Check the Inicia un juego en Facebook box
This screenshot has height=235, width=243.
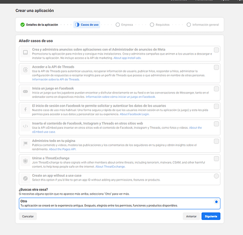[x=216, y=89]
